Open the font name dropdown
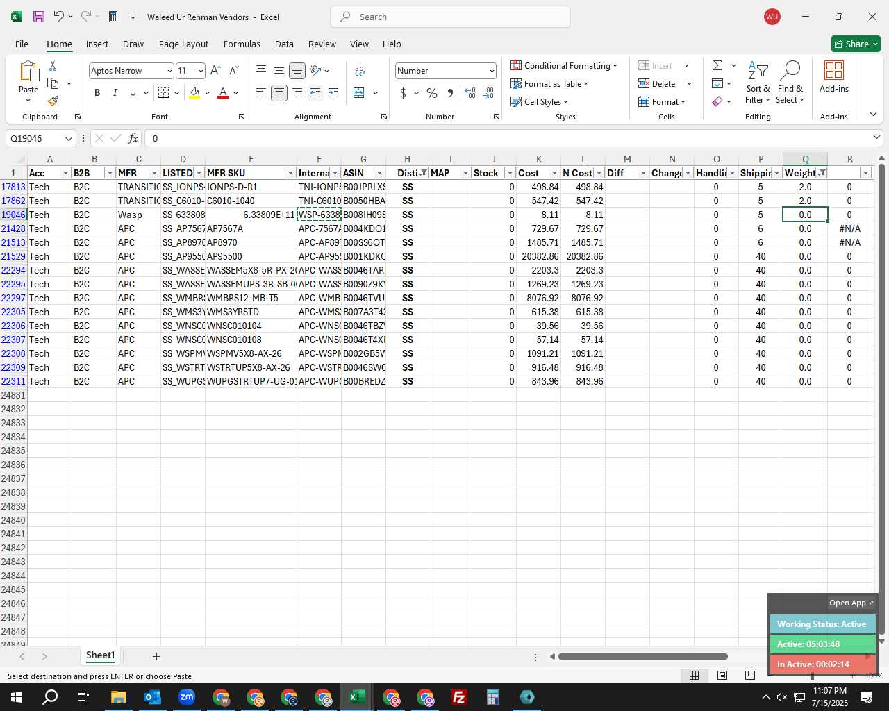Image resolution: width=889 pixels, height=711 pixels. [169, 70]
